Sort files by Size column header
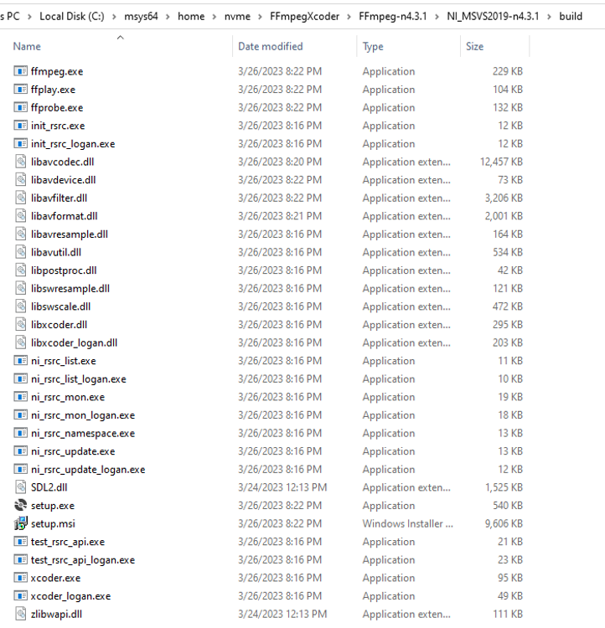The width and height of the screenshot is (605, 628). click(x=474, y=46)
